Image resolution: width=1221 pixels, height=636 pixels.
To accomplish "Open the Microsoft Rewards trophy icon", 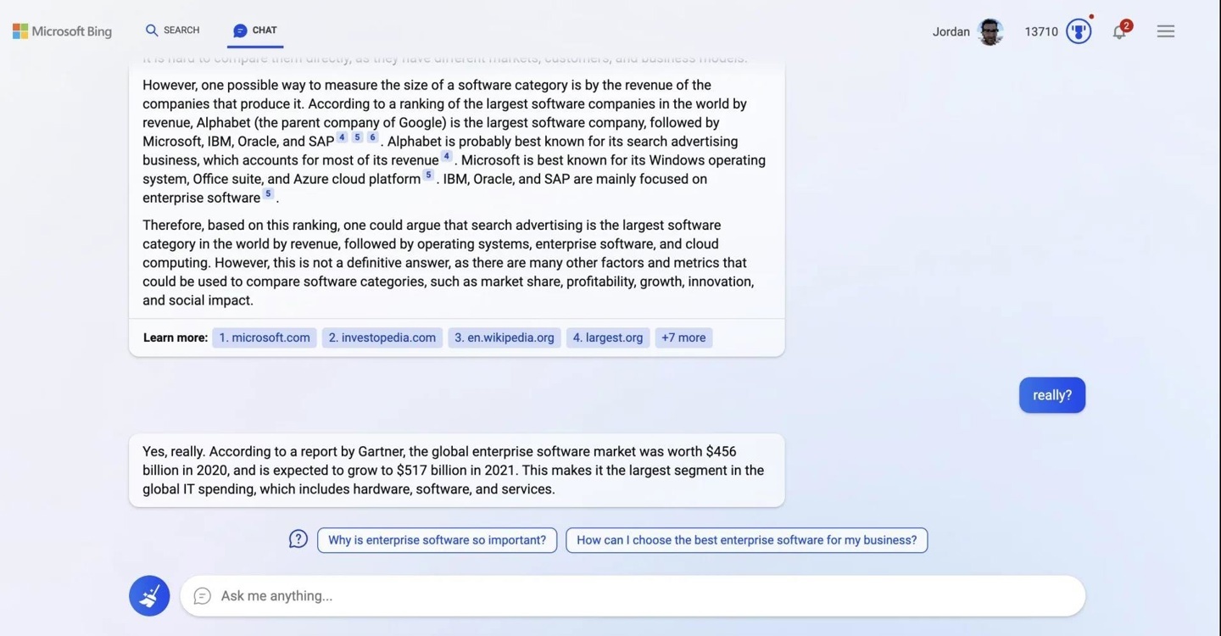I will (x=1079, y=31).
